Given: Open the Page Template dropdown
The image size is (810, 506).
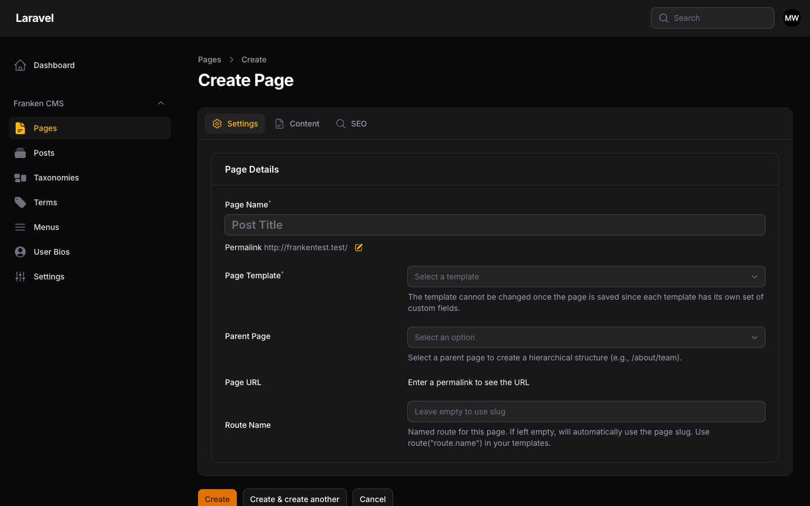Looking at the screenshot, I should [586, 277].
